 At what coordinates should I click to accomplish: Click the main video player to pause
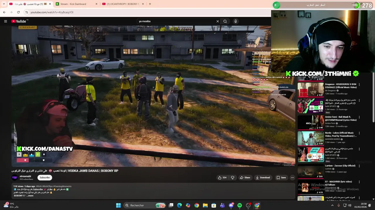(x=153, y=96)
